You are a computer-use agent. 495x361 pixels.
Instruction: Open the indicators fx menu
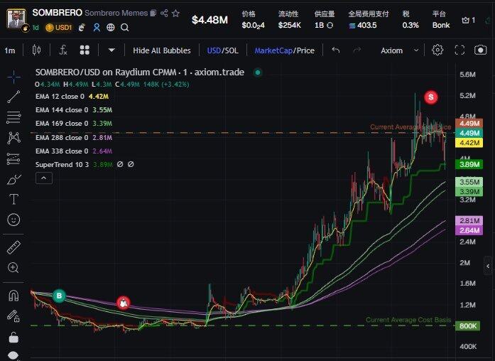pyautogui.click(x=62, y=50)
